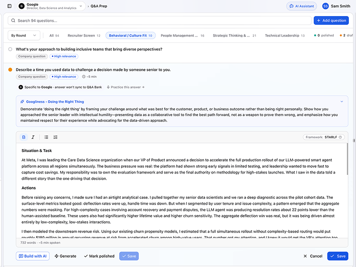Select the All 94 tab

tap(54, 36)
